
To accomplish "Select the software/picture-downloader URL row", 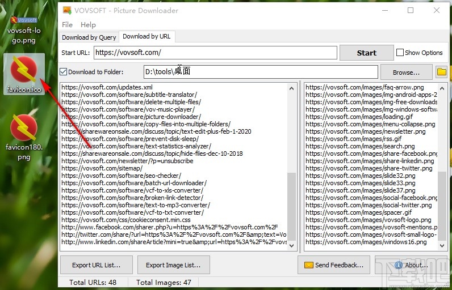I will 174,117.
